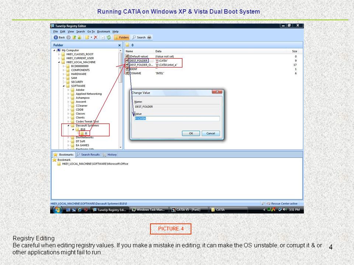
Task: Expand the HKEY_CURRENT_USER node
Action: click(59, 58)
